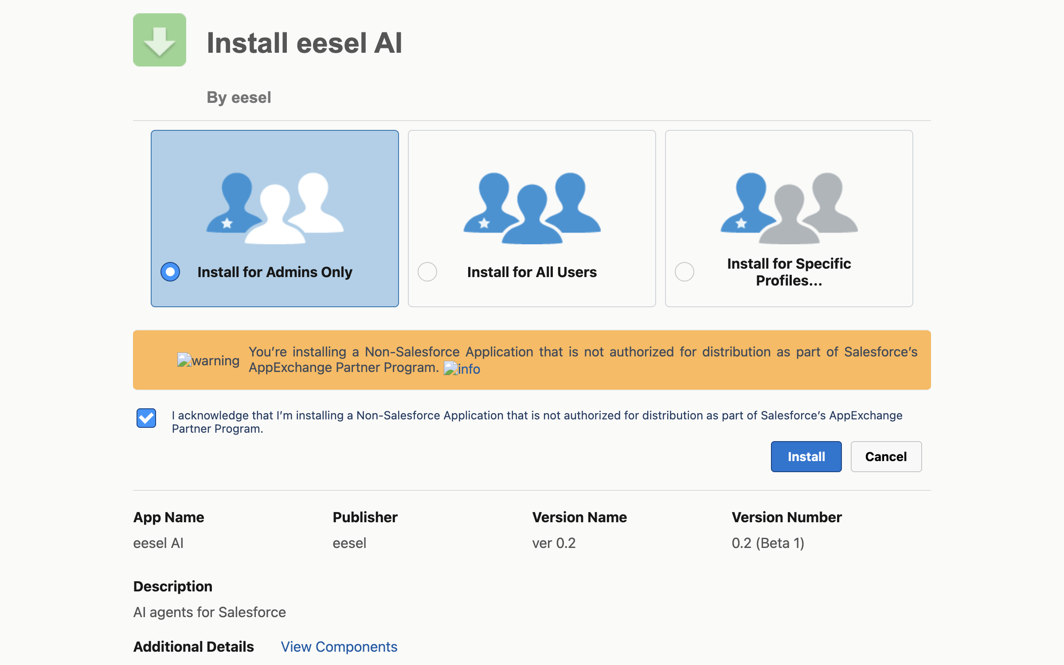Click the blue Install button
Viewport: 1064px width, 665px height.
pyautogui.click(x=806, y=457)
